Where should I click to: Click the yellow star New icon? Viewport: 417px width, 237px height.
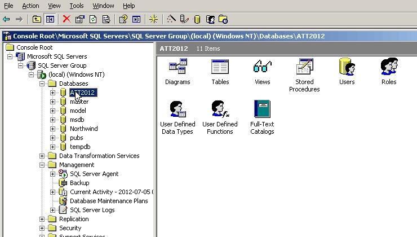(153, 19)
